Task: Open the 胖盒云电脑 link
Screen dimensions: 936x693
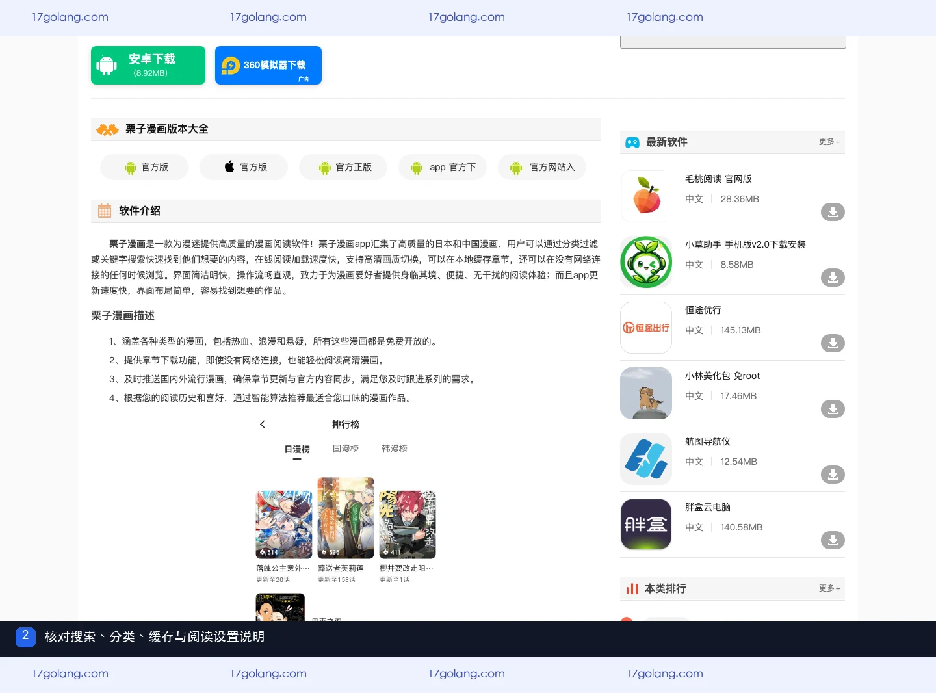Action: 708,507
